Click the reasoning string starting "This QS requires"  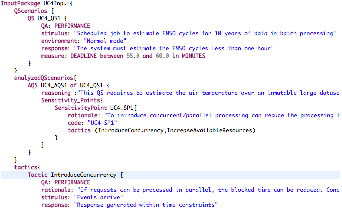(208, 93)
